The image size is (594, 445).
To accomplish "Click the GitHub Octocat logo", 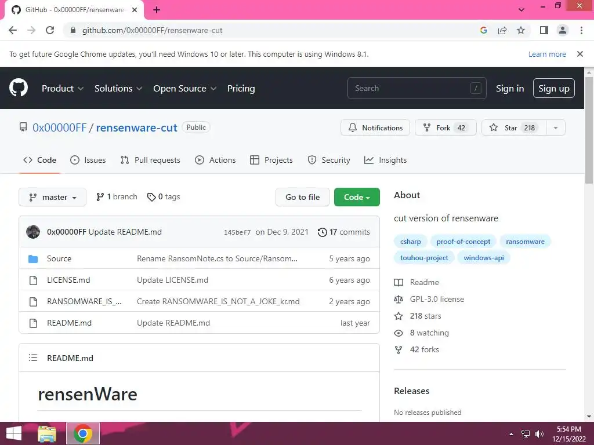I will [x=19, y=88].
